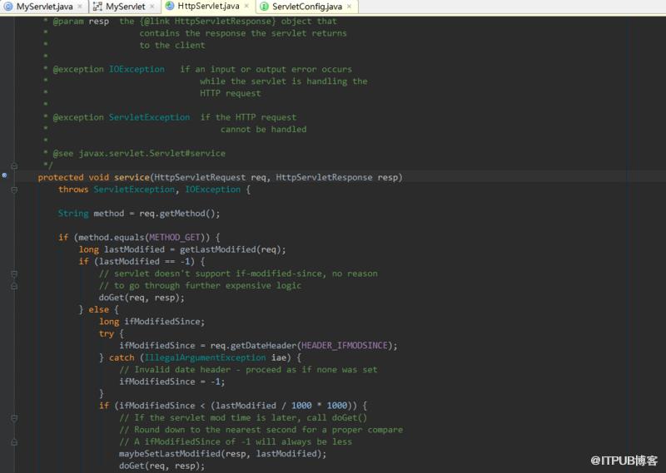Screen dimensions: 666x473
Task: Click 'HttpServletRequest' parameter type in service signature
Action: click(x=200, y=177)
